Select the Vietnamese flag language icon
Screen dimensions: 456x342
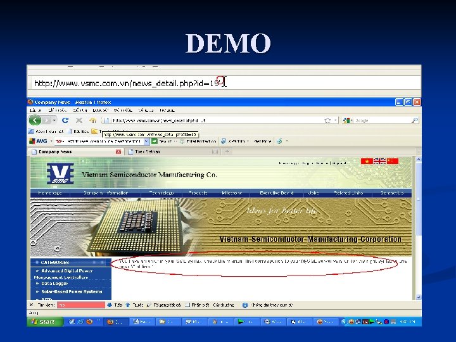click(x=367, y=161)
